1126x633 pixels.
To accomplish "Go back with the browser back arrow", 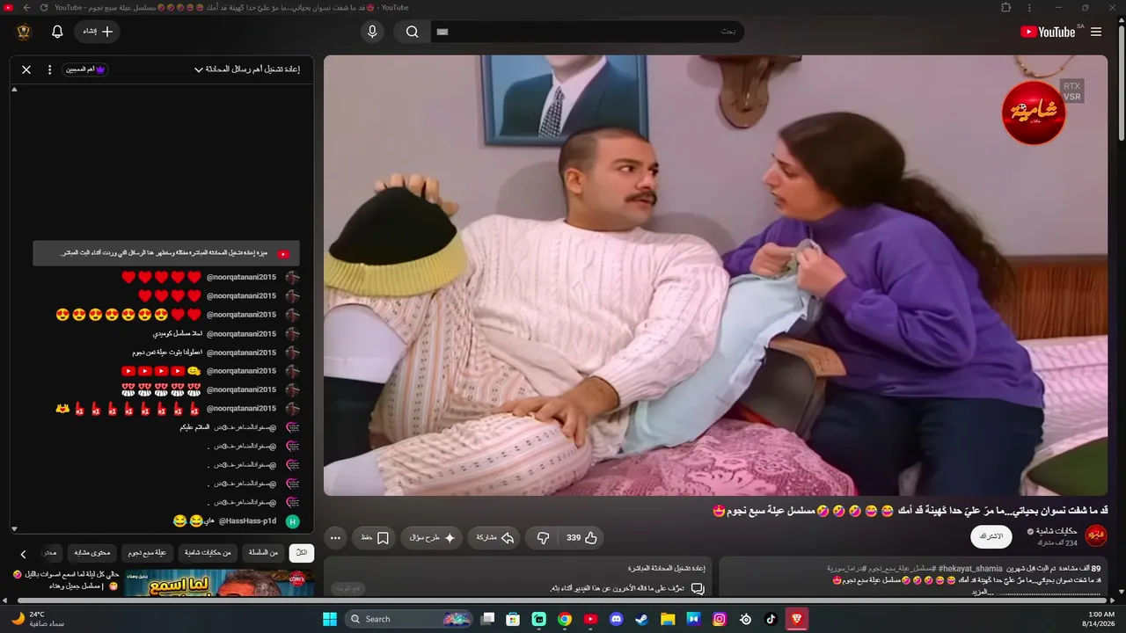I will coord(26,8).
